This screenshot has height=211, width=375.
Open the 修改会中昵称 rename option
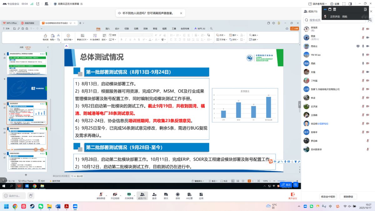tap(328, 197)
